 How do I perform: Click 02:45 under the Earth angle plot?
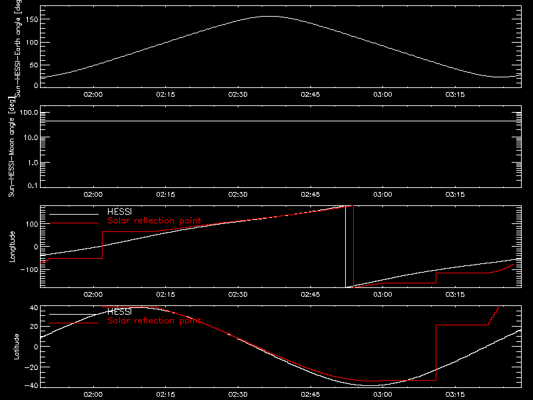coord(310,94)
